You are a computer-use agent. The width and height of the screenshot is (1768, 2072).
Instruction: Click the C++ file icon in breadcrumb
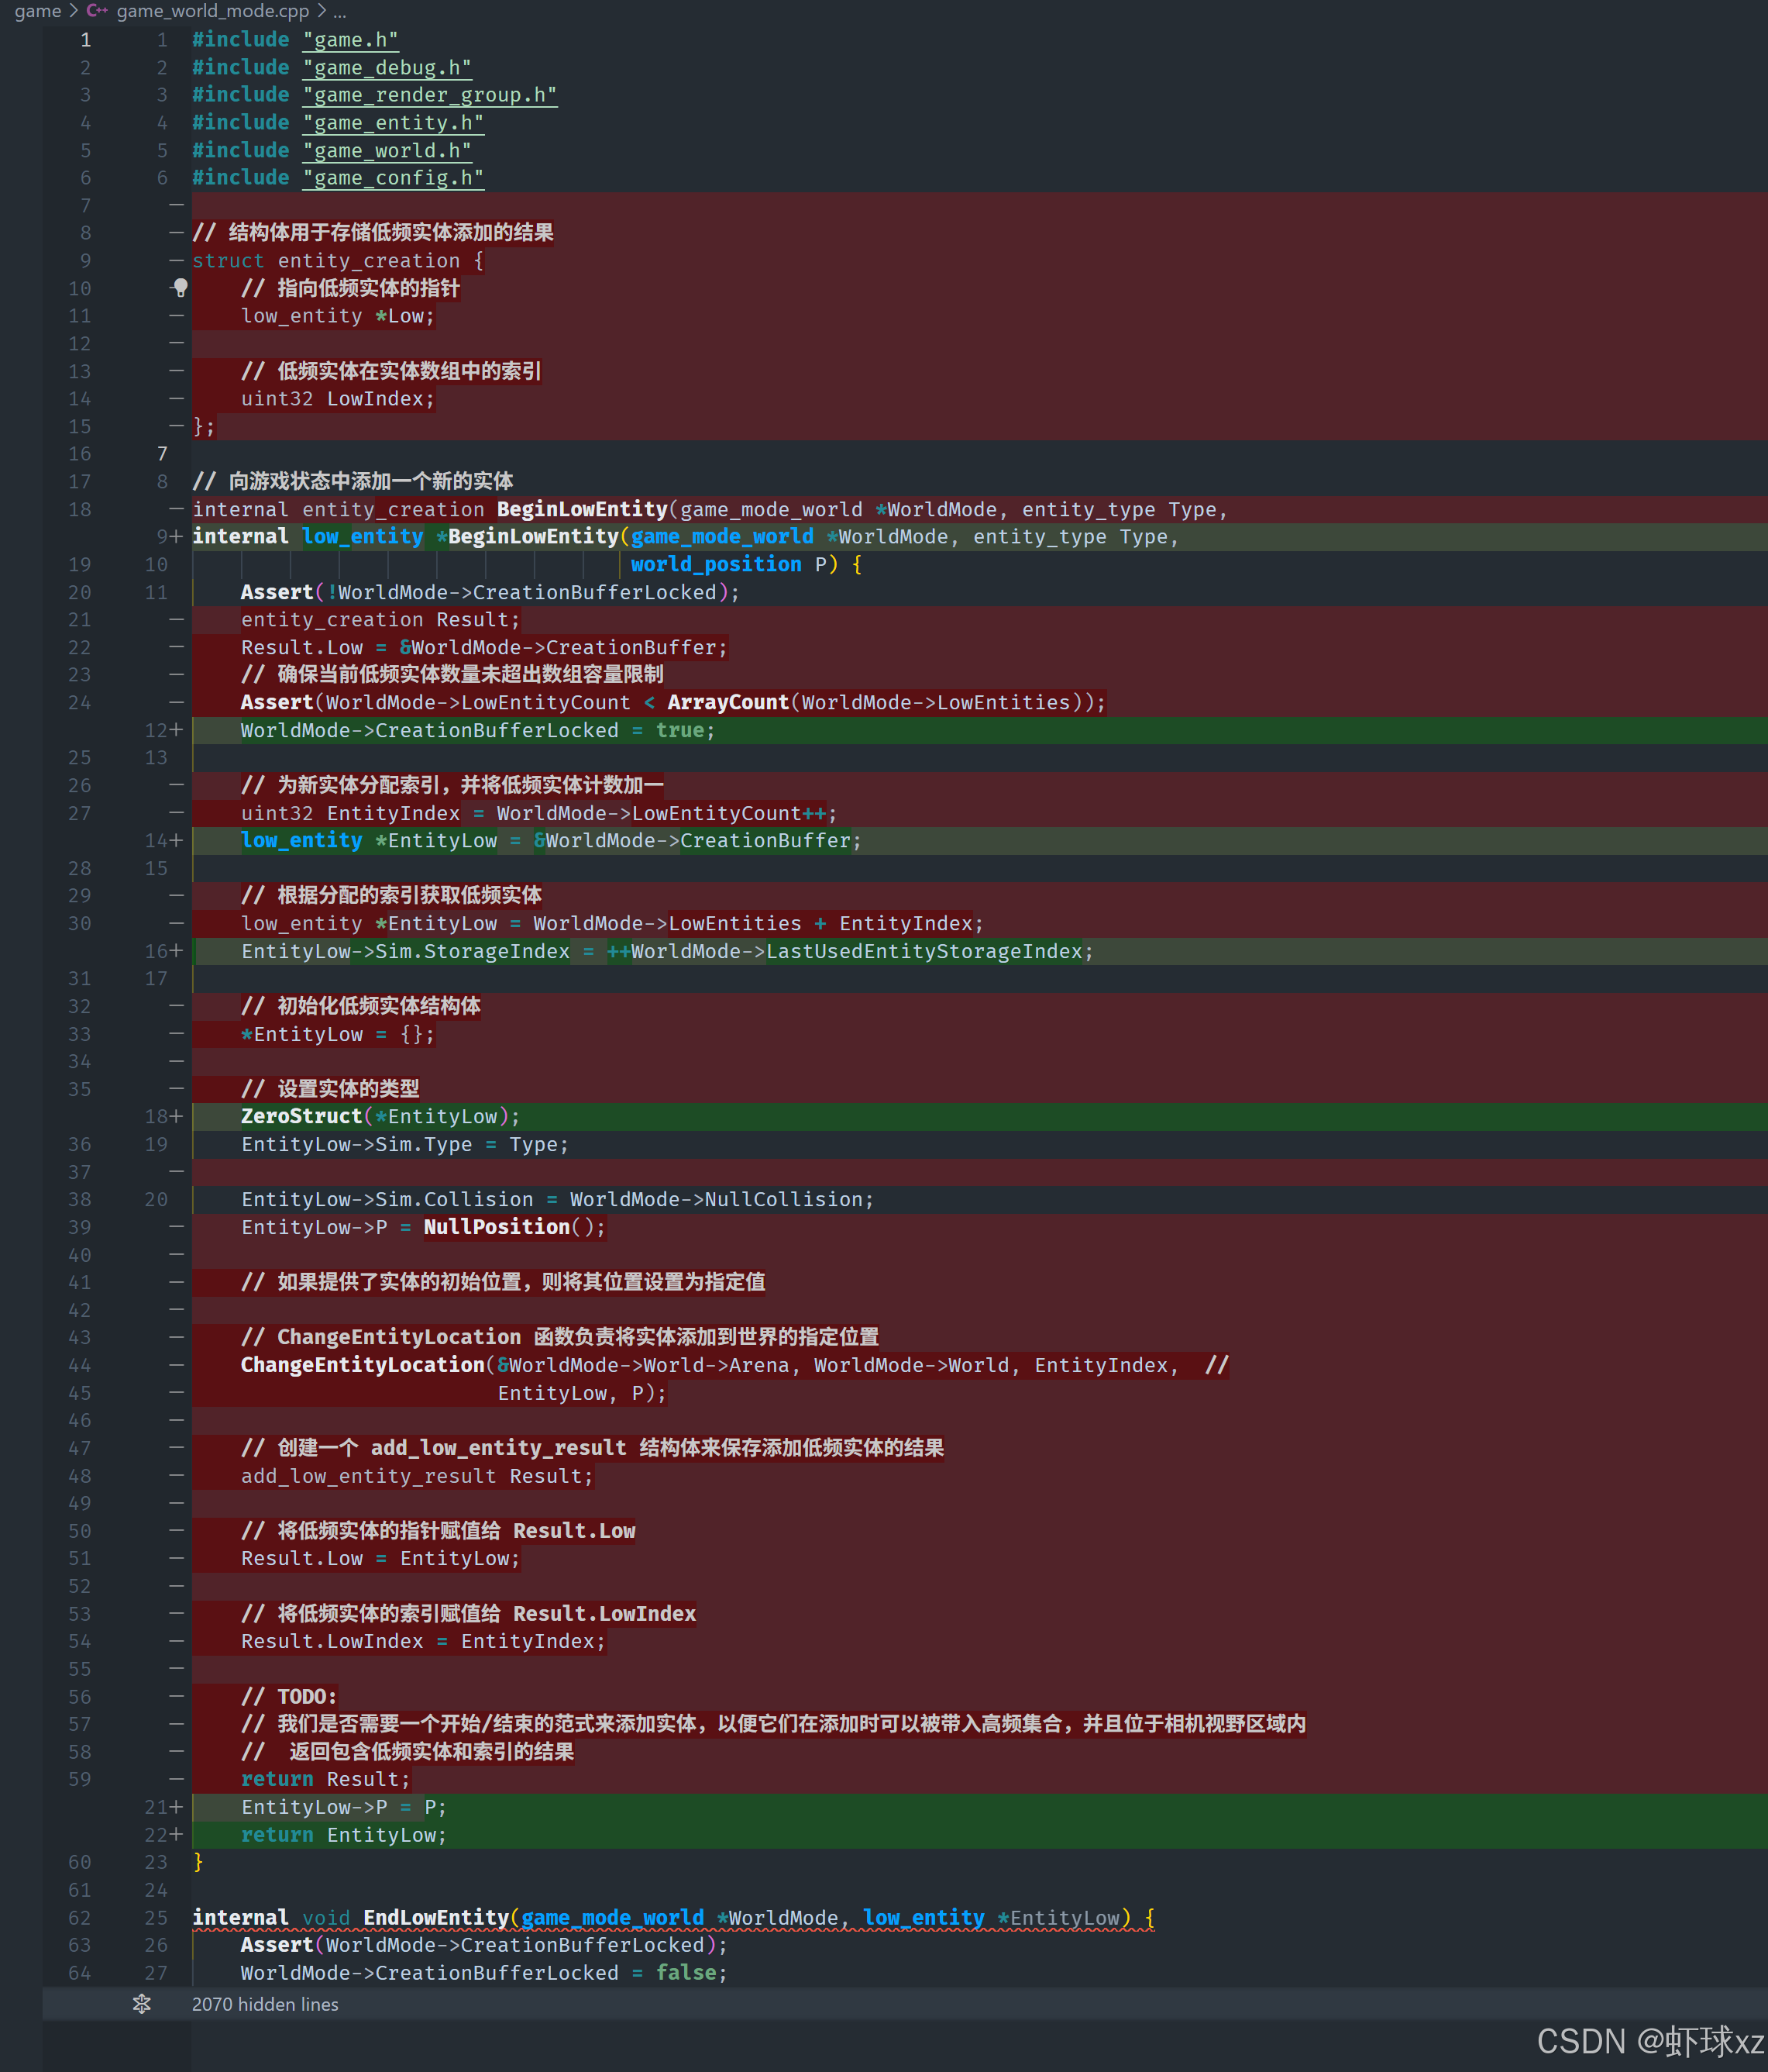pyautogui.click(x=97, y=11)
